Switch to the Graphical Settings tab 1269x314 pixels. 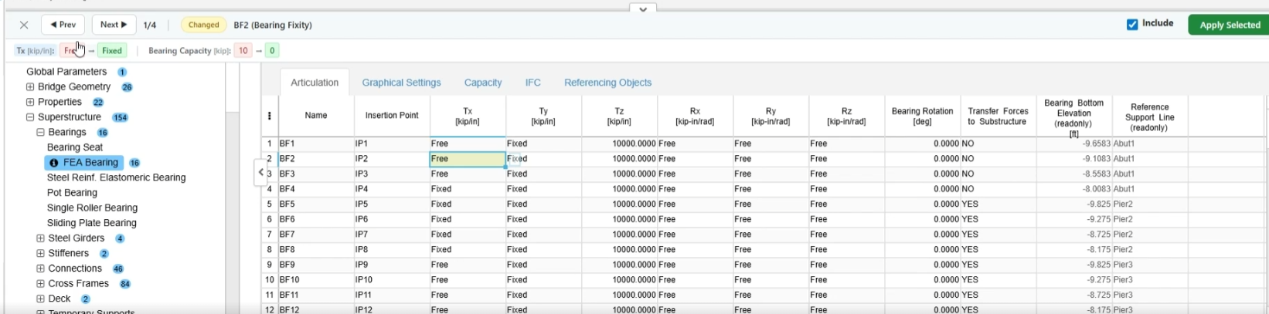(401, 83)
